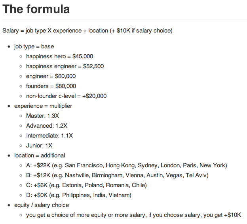Select 'Intermediate: 1.1X' line

(49, 136)
